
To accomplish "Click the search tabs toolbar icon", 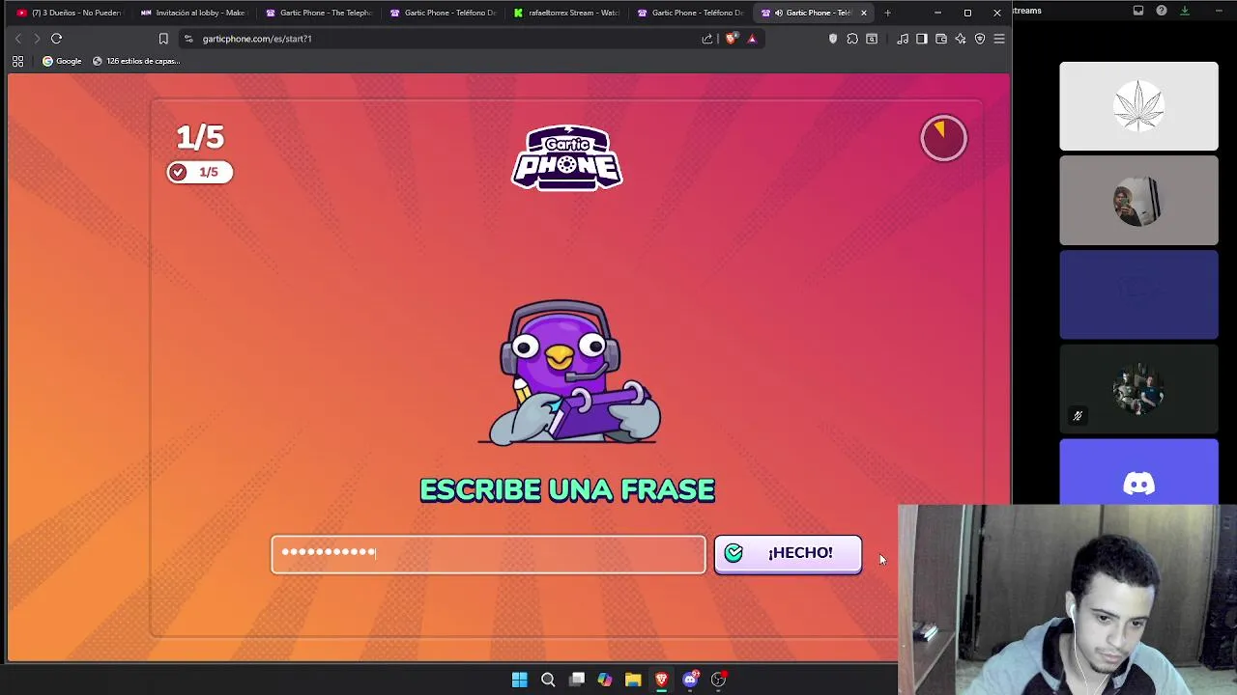I will point(872,39).
